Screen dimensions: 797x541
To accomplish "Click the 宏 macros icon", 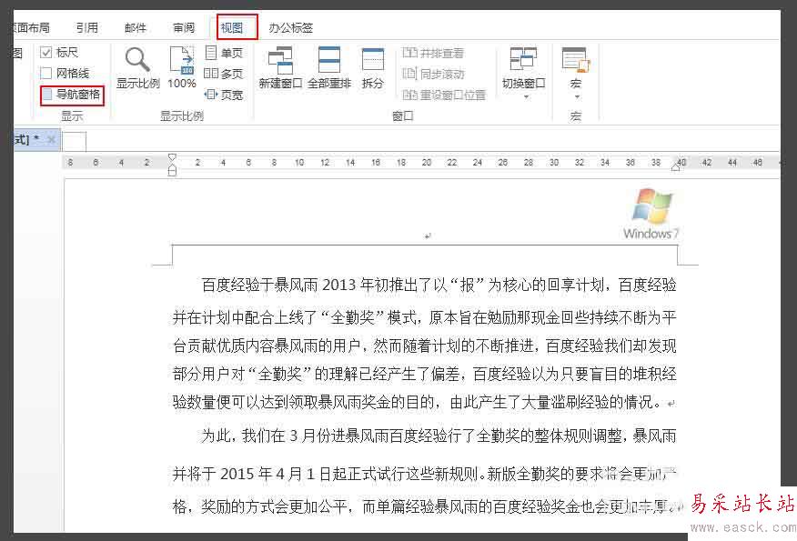I will tap(575, 60).
